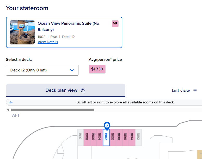Switch to Deck plan view tab
This screenshot has height=159, width=202.
point(65,90)
